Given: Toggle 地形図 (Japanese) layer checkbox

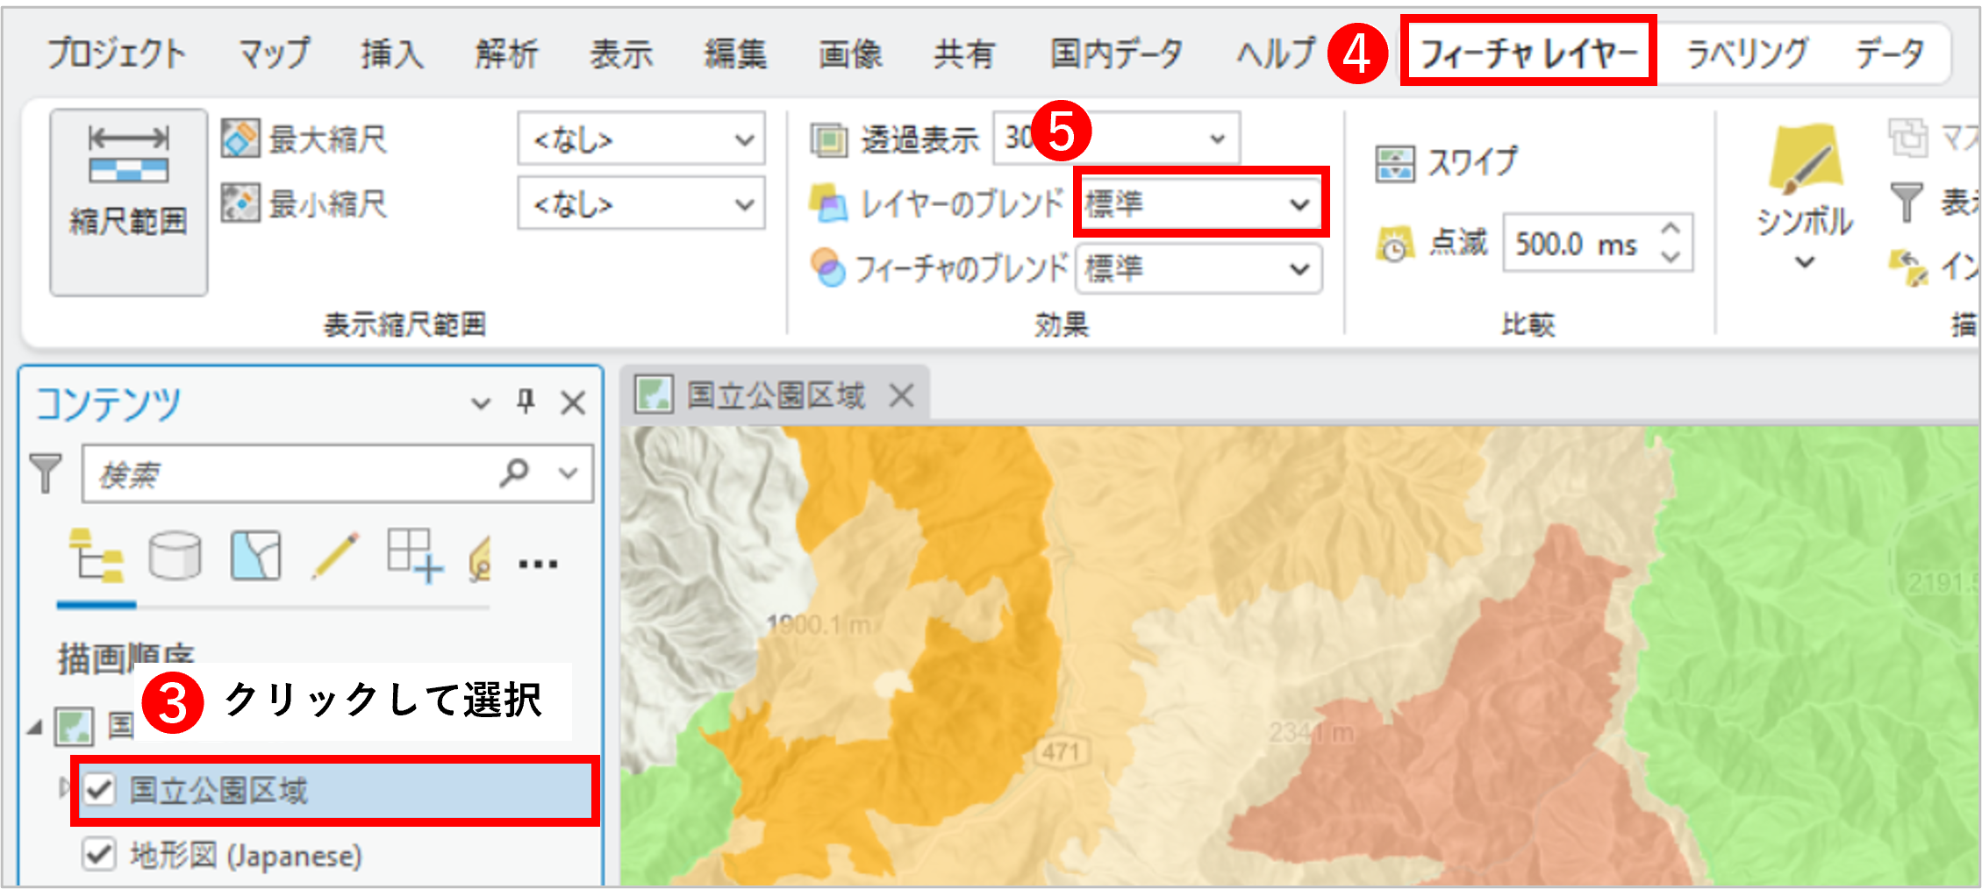Looking at the screenshot, I should click(x=99, y=854).
